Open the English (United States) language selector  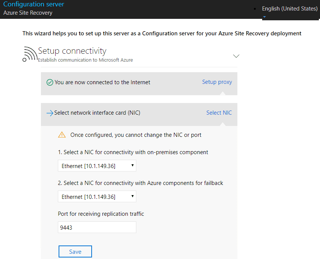tap(290, 9)
